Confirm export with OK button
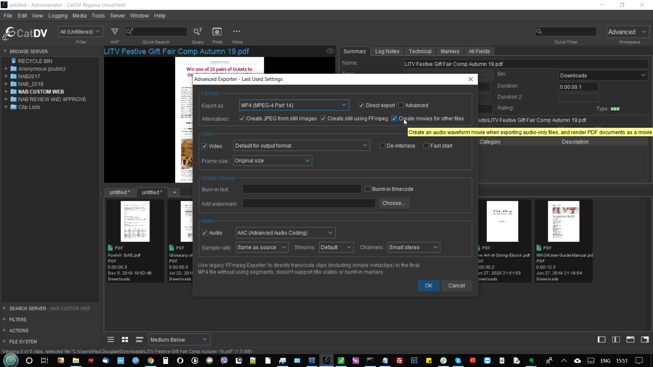 (429, 286)
